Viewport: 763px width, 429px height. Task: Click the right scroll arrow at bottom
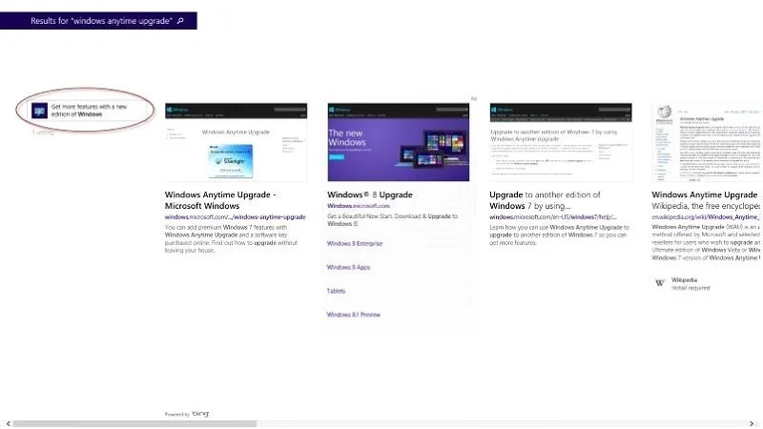[753, 424]
